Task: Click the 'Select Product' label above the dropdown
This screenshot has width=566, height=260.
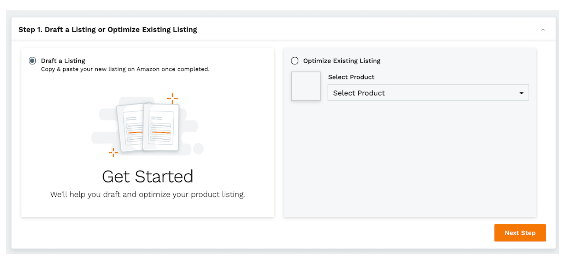Action: pyautogui.click(x=351, y=77)
